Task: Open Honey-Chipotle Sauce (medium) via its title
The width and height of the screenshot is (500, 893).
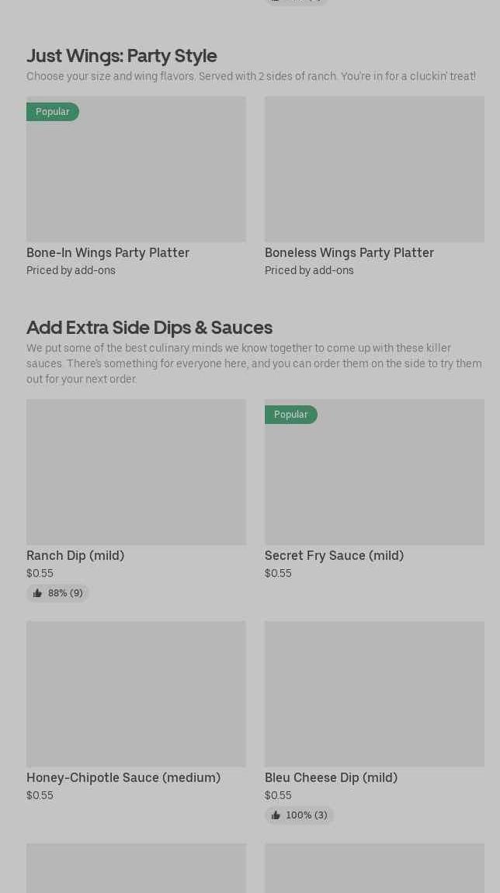Action: click(x=123, y=777)
